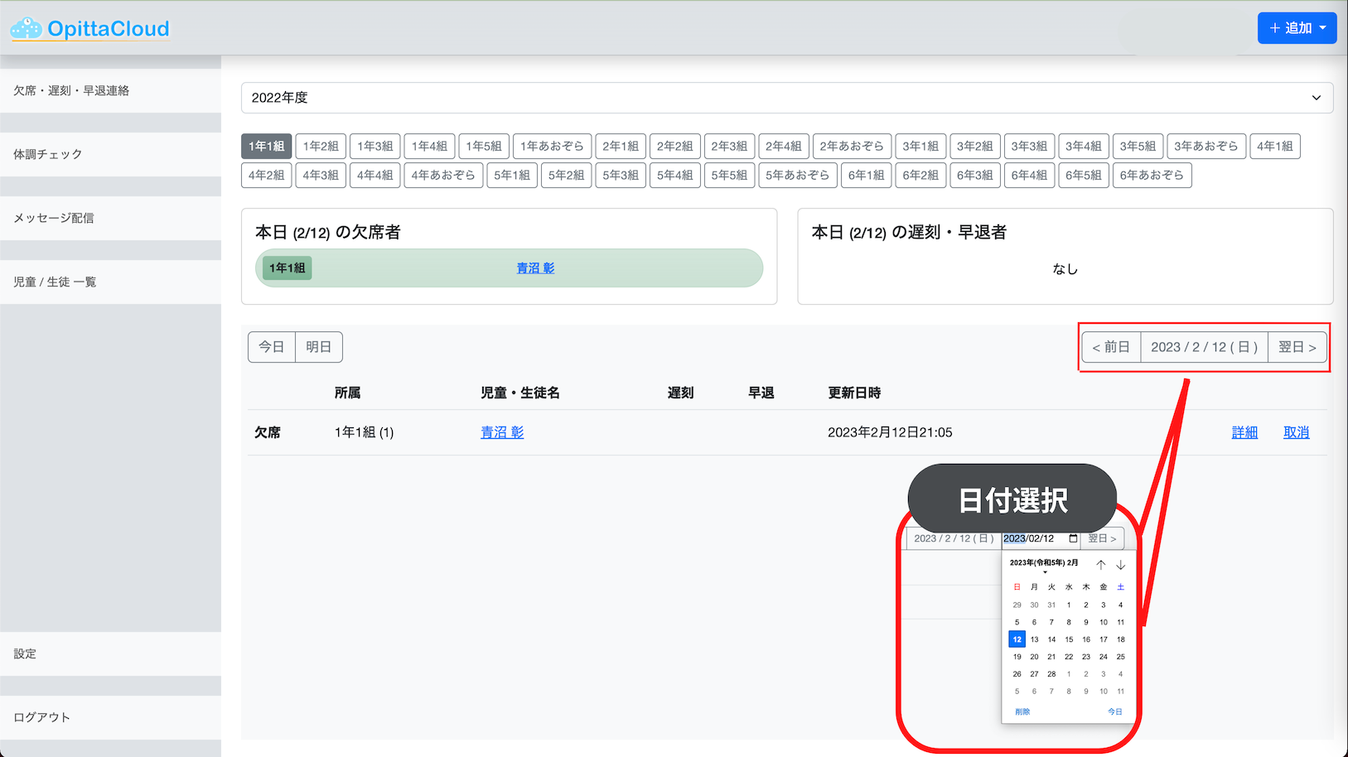Click the 1年1組 (1) affiliation cell

(x=365, y=432)
